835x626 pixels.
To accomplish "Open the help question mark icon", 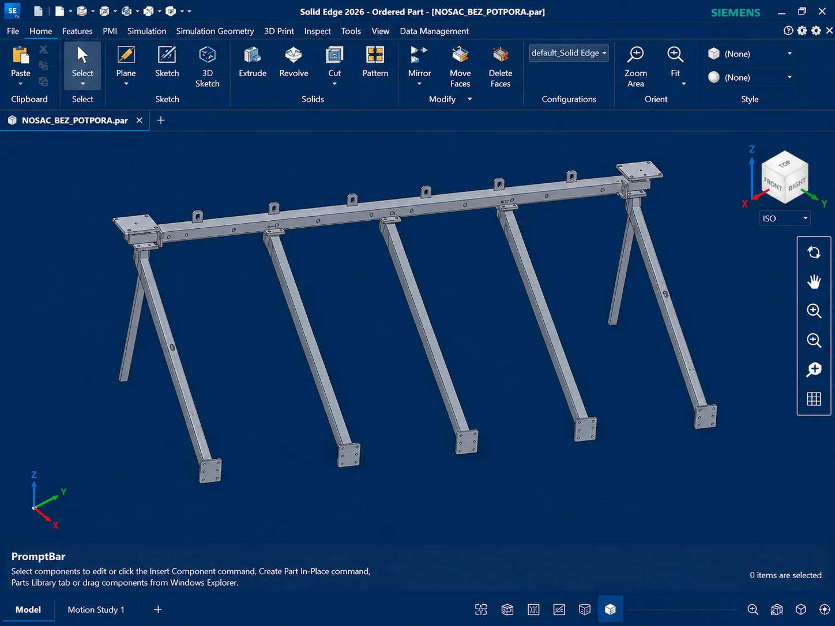I will pos(788,31).
